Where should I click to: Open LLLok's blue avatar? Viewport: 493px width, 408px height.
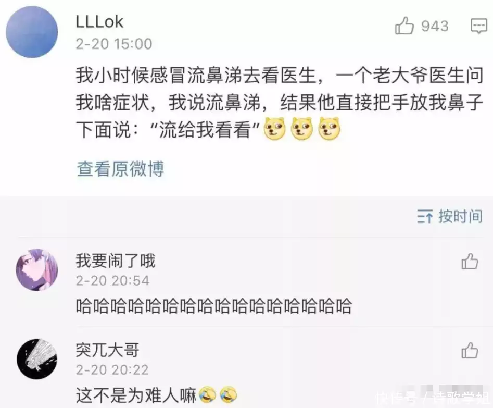click(x=32, y=32)
